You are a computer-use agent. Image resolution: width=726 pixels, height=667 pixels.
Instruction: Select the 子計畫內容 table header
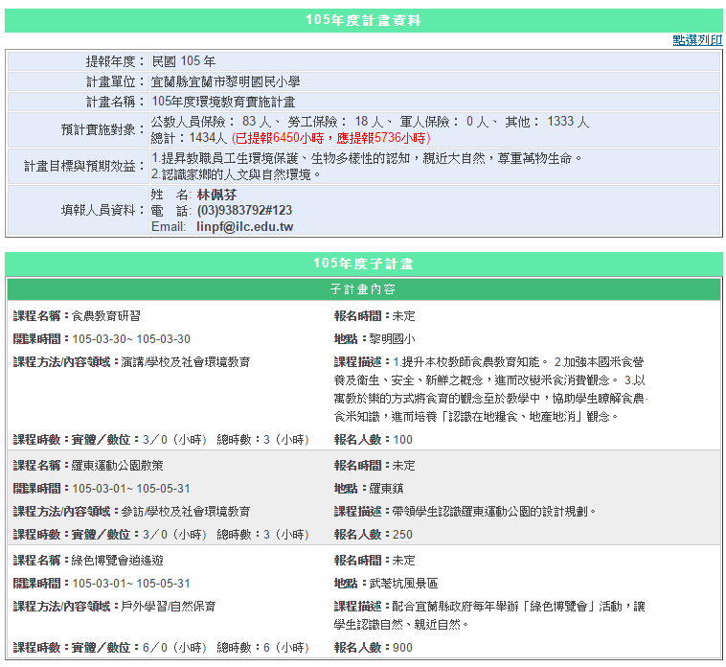363,289
